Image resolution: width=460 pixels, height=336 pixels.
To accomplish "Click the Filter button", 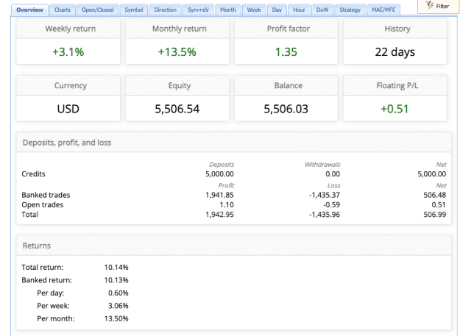I will point(438,6).
